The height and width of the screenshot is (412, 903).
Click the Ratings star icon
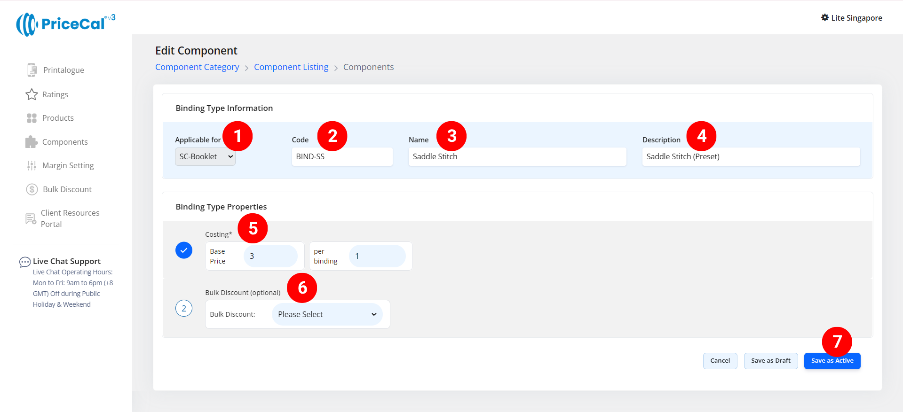click(32, 94)
